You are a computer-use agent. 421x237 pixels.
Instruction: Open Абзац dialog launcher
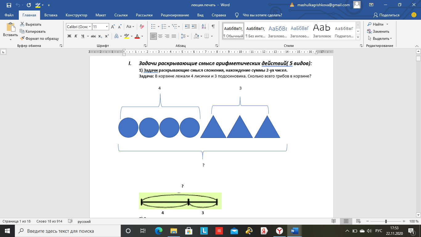point(217,46)
